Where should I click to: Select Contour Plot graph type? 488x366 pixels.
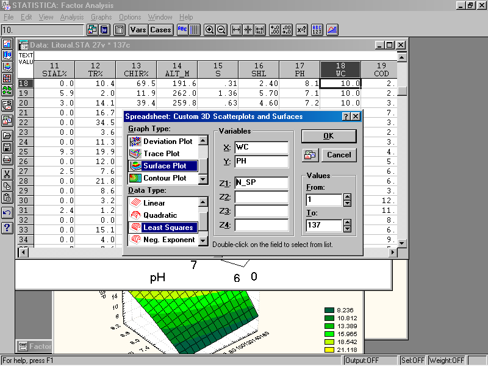[x=163, y=178]
